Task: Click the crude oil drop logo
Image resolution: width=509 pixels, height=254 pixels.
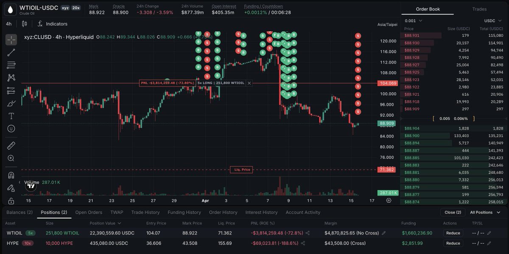Action: coord(10,9)
